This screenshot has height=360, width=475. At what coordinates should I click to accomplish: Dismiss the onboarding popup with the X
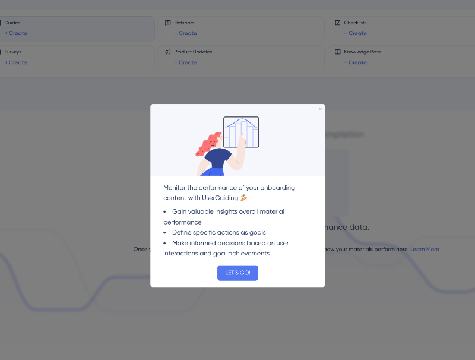[x=320, y=109]
